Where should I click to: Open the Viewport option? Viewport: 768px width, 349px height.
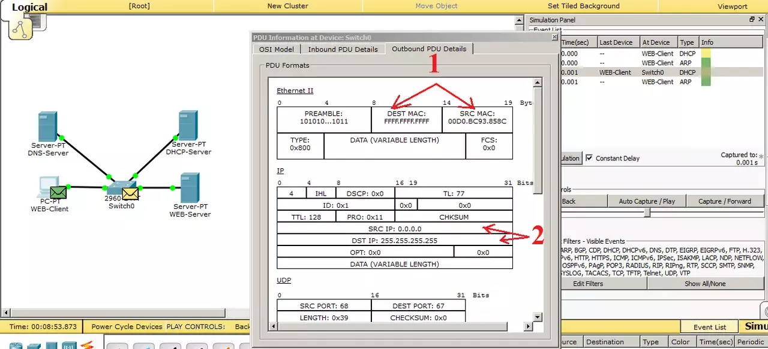tap(733, 6)
